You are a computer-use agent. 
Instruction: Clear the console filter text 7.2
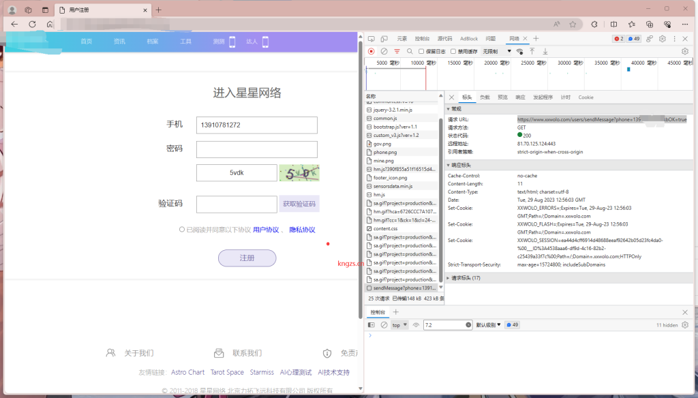(x=468, y=325)
